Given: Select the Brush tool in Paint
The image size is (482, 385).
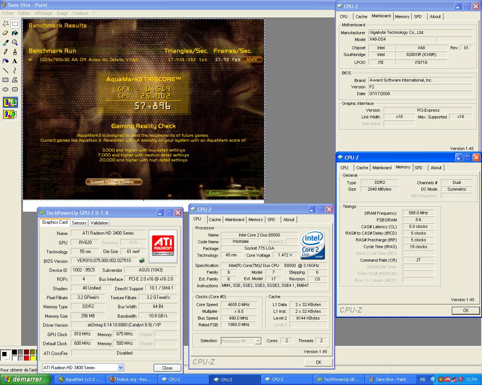Looking at the screenshot, I should tap(15, 52).
